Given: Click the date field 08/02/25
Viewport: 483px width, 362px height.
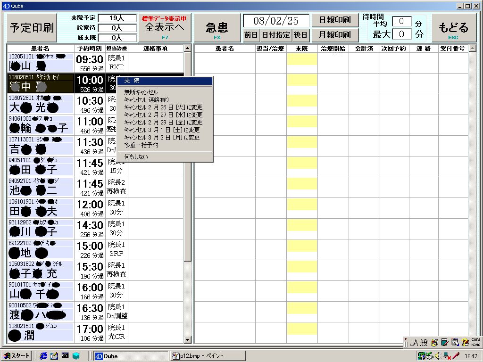Looking at the screenshot, I should pos(276,21).
